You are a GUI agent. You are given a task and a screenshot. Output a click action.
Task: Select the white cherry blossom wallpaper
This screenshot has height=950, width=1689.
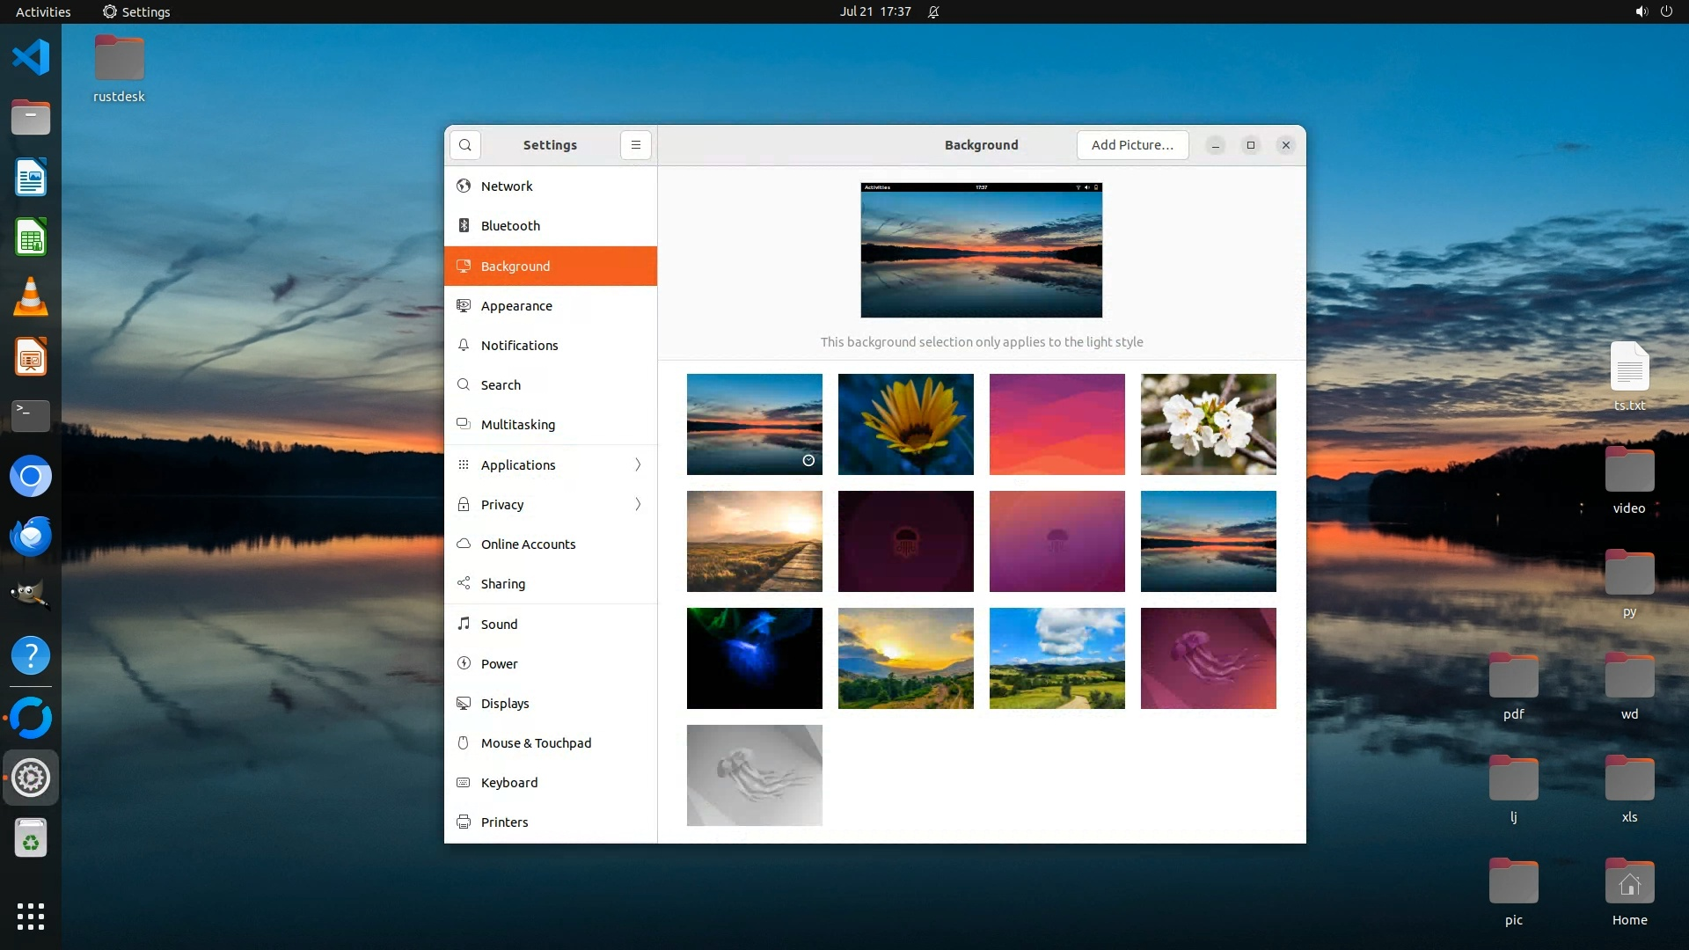[x=1208, y=424]
